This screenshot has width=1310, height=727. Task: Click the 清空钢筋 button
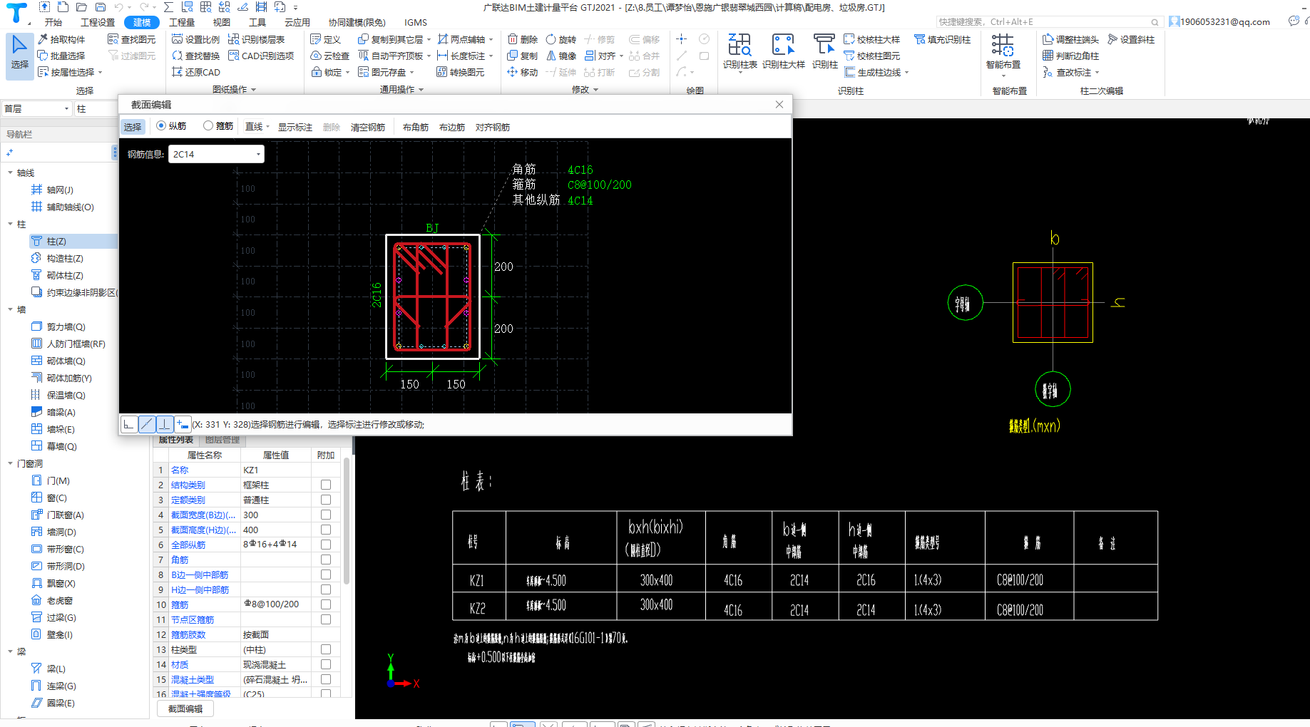[368, 127]
